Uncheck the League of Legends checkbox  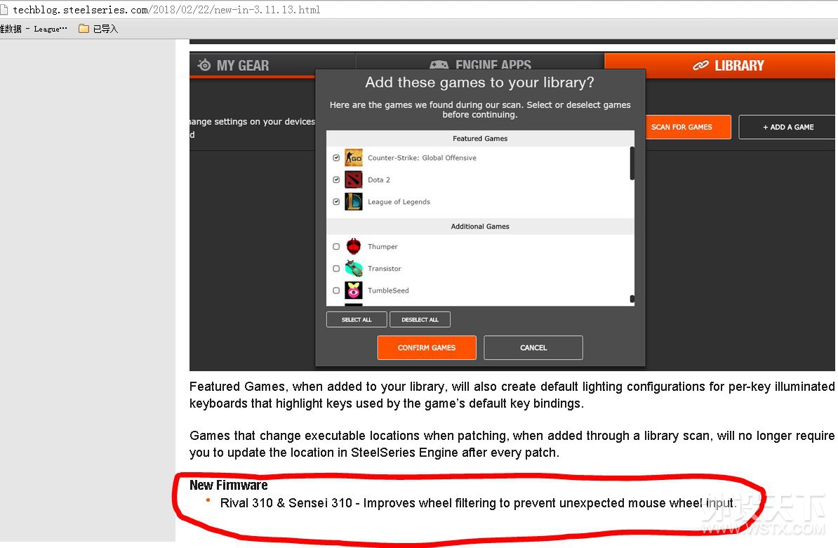click(336, 201)
